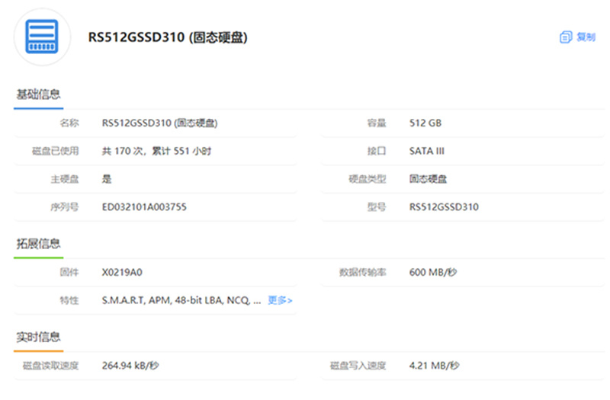
Task: Click the write speed 4.21 MB/秒
Action: (x=434, y=366)
